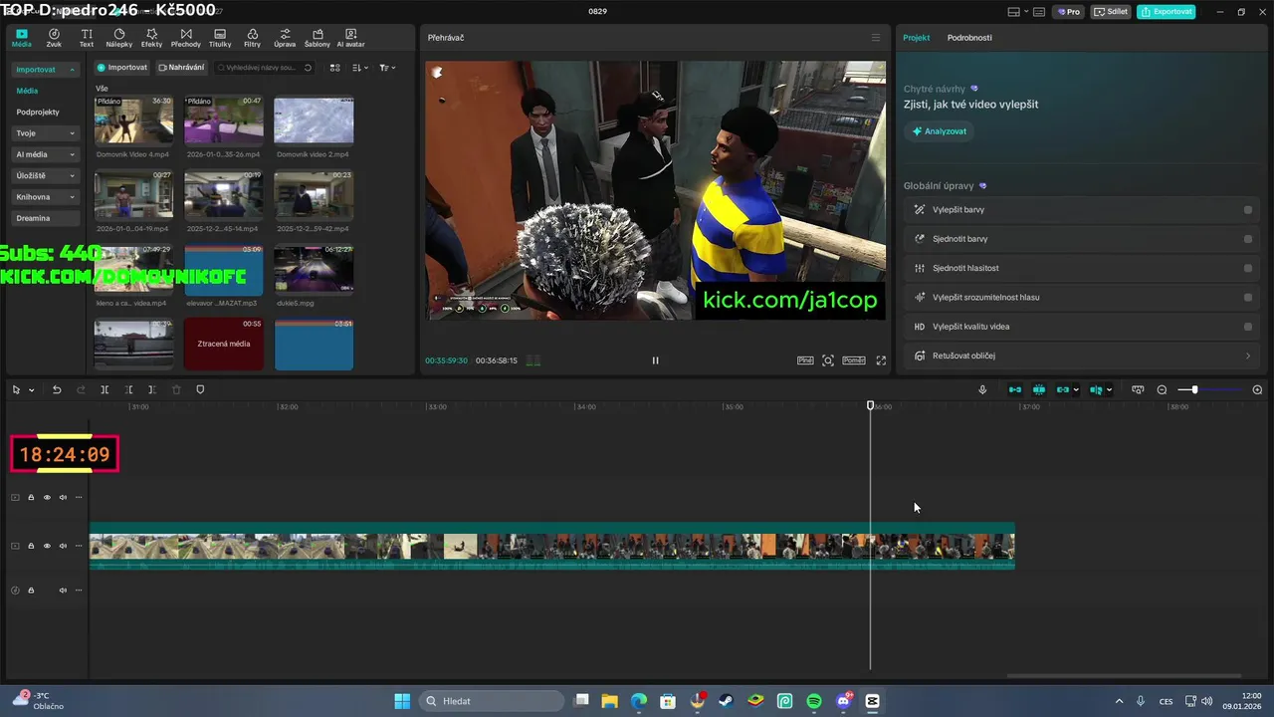Hide the main video track with eye icon
The image size is (1274, 717).
click(x=47, y=546)
